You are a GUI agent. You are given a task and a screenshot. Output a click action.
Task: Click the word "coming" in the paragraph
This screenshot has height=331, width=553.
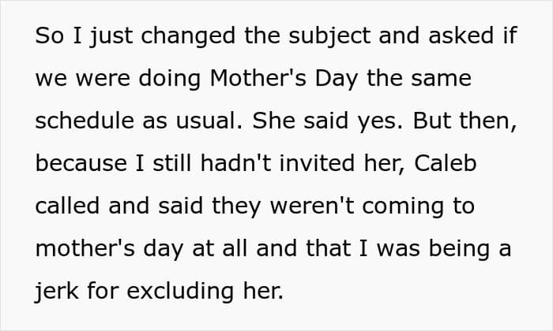[x=403, y=207]
